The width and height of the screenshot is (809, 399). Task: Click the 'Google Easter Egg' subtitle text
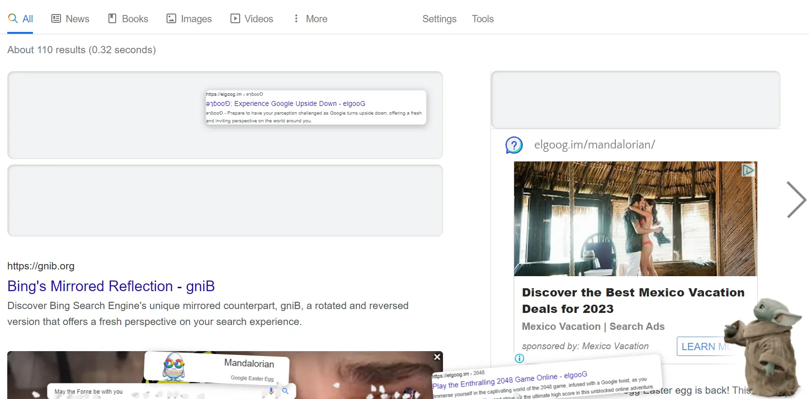[252, 378]
